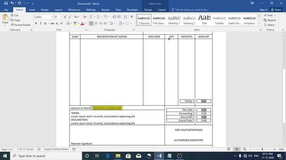This screenshot has height=160, width=286.
Task: Switch to the Insert ribbon tab
Action: (32, 10)
